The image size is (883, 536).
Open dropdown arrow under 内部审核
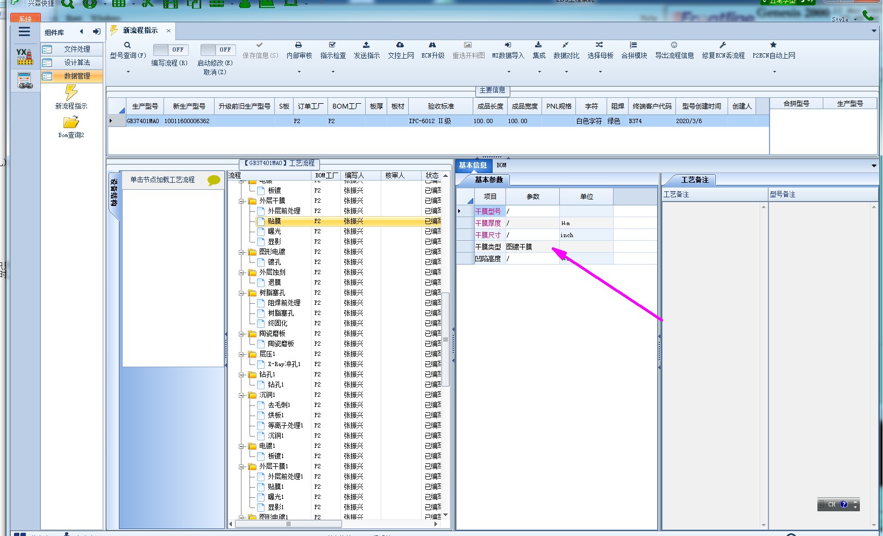pos(299,72)
